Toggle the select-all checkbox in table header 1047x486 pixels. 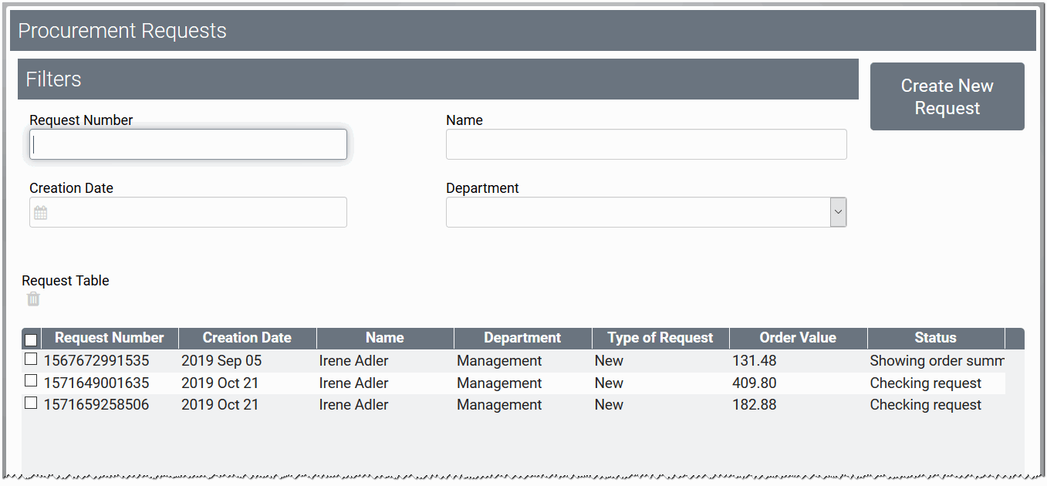[x=31, y=339]
